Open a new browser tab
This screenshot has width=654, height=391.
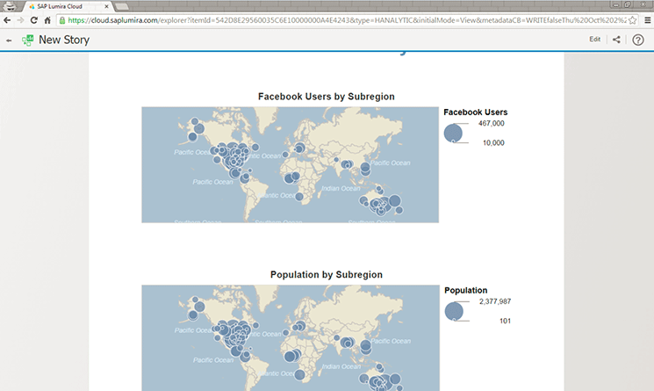coord(121,6)
